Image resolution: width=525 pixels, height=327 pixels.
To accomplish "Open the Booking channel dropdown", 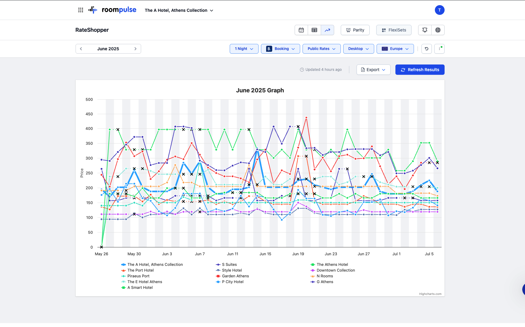I will pyautogui.click(x=280, y=49).
